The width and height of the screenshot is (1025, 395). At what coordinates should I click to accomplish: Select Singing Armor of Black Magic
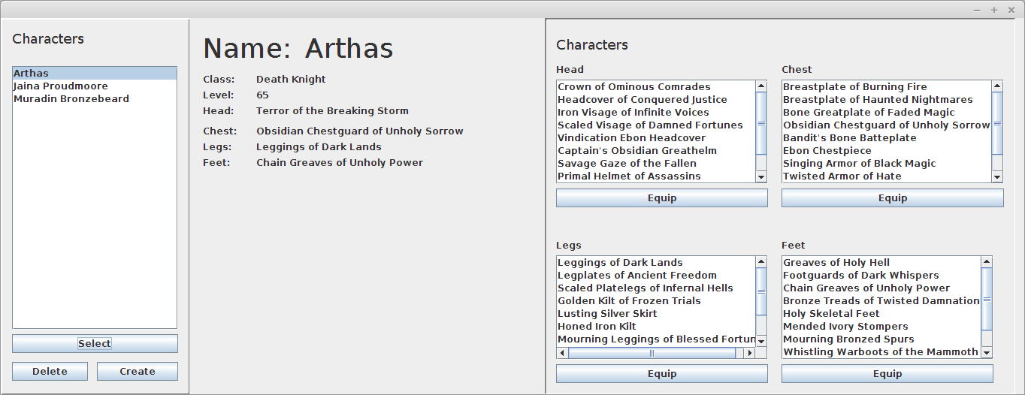(x=887, y=163)
